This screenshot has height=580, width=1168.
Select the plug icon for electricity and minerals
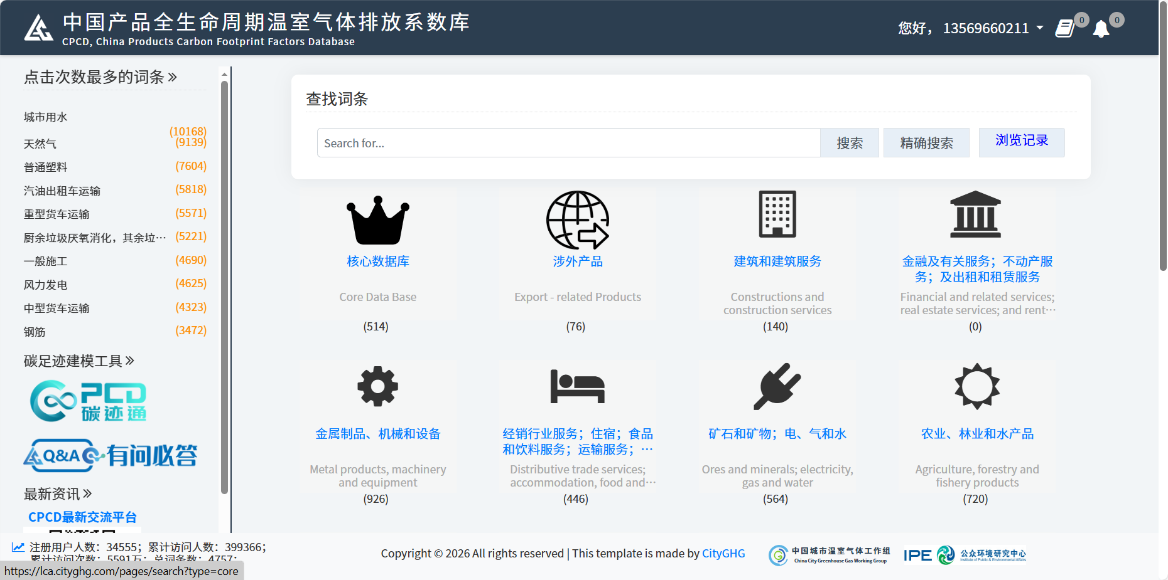(777, 386)
